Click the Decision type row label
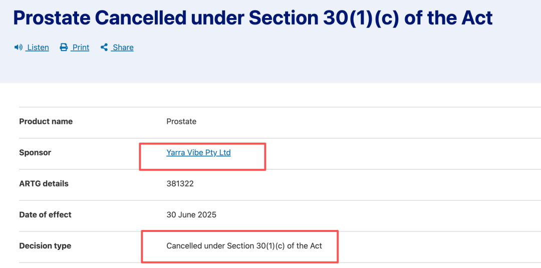Screen dimensions: 541x268 coord(45,245)
